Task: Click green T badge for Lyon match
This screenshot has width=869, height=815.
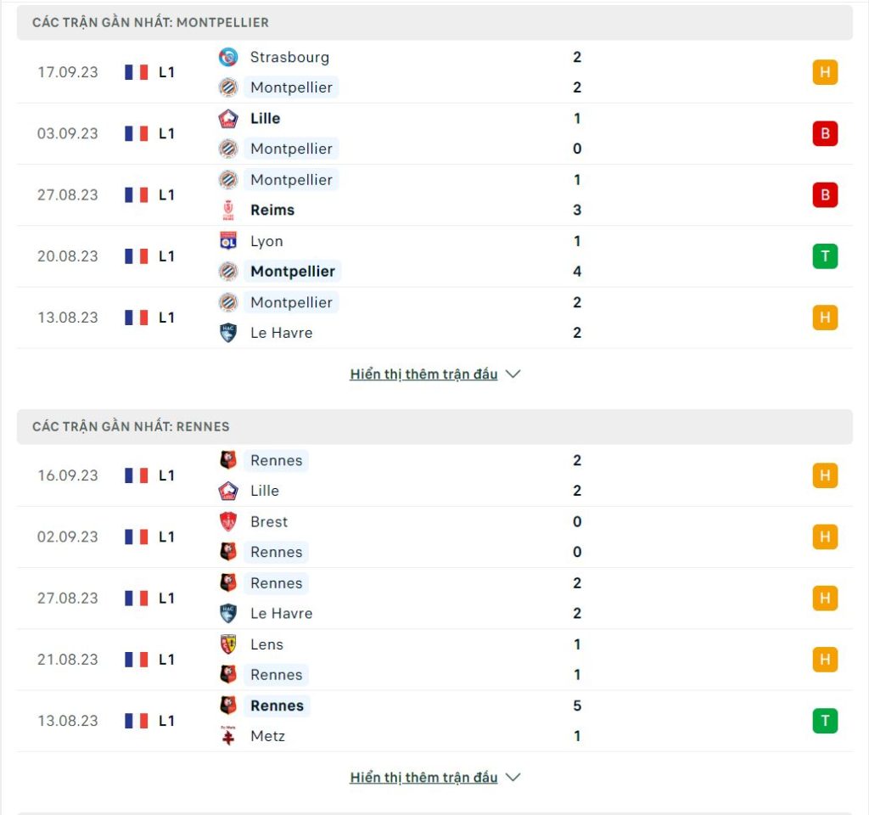Action: pyautogui.click(x=825, y=256)
